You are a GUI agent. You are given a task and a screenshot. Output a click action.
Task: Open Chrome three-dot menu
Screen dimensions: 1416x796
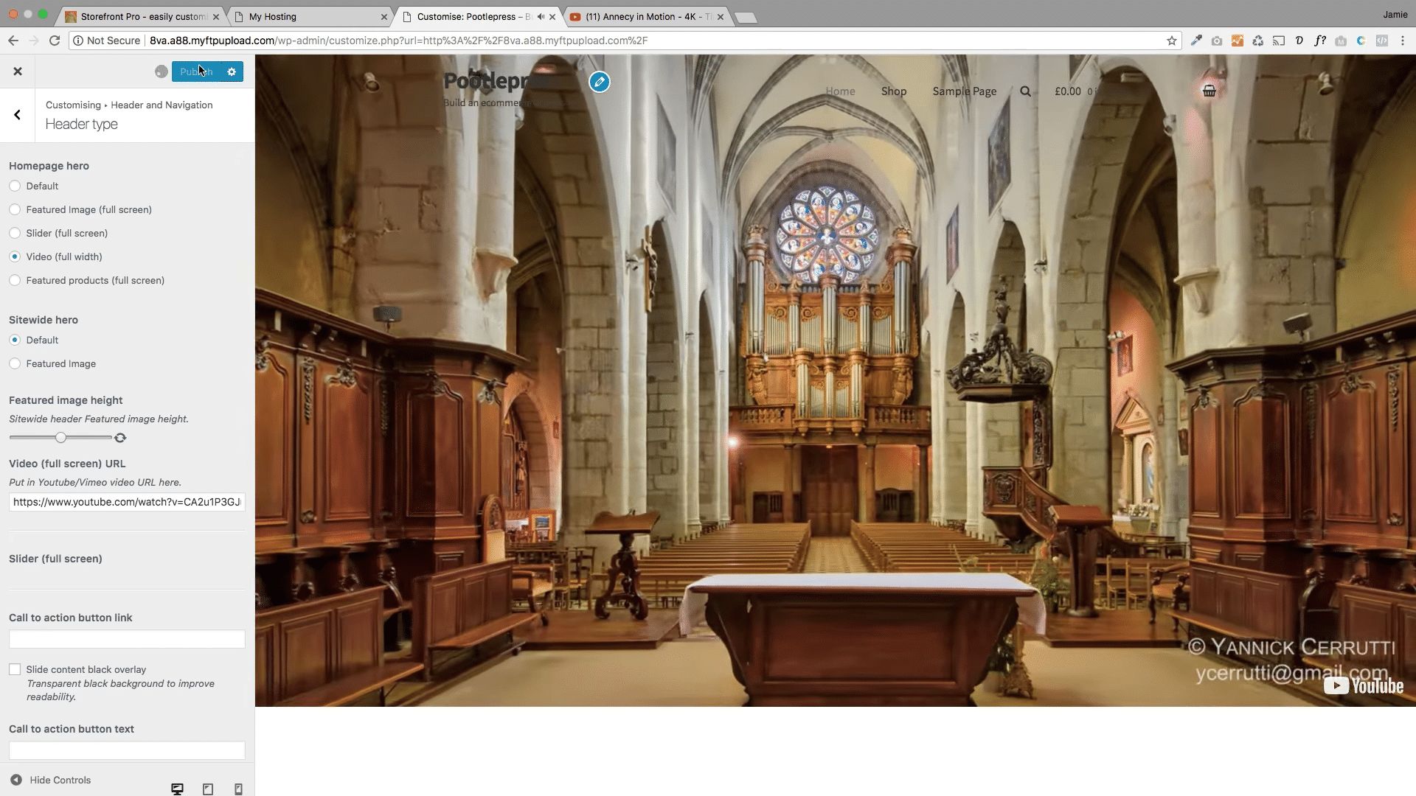coord(1403,41)
